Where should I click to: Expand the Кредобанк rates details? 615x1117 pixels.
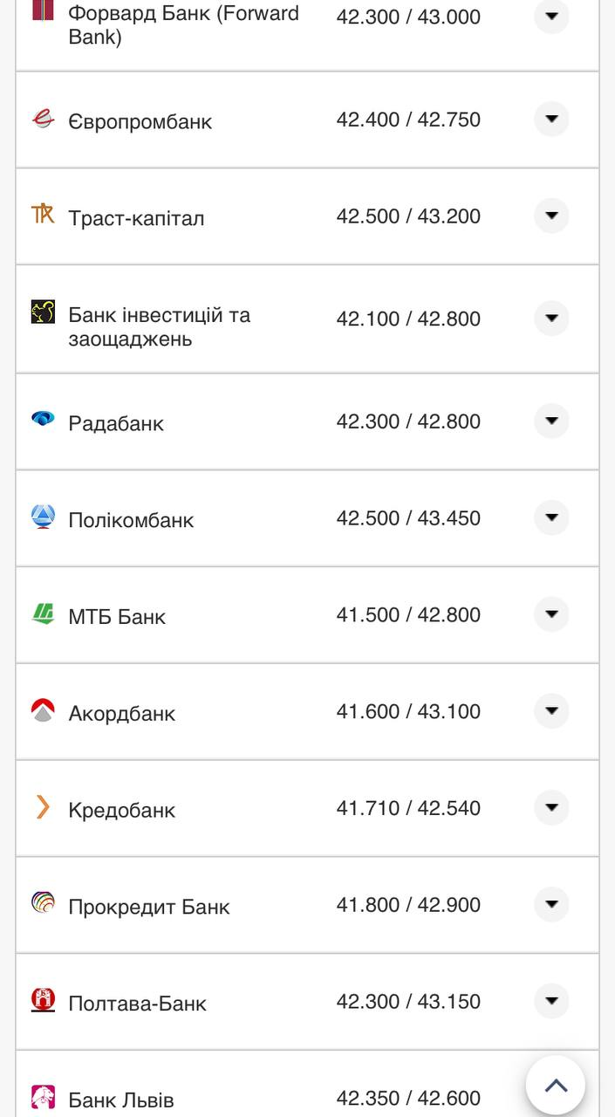551,808
